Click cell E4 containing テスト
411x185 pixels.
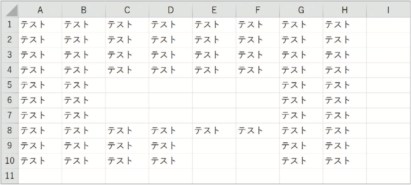point(214,70)
